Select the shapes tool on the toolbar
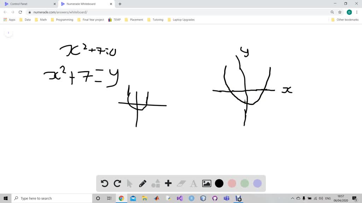 (156, 183)
